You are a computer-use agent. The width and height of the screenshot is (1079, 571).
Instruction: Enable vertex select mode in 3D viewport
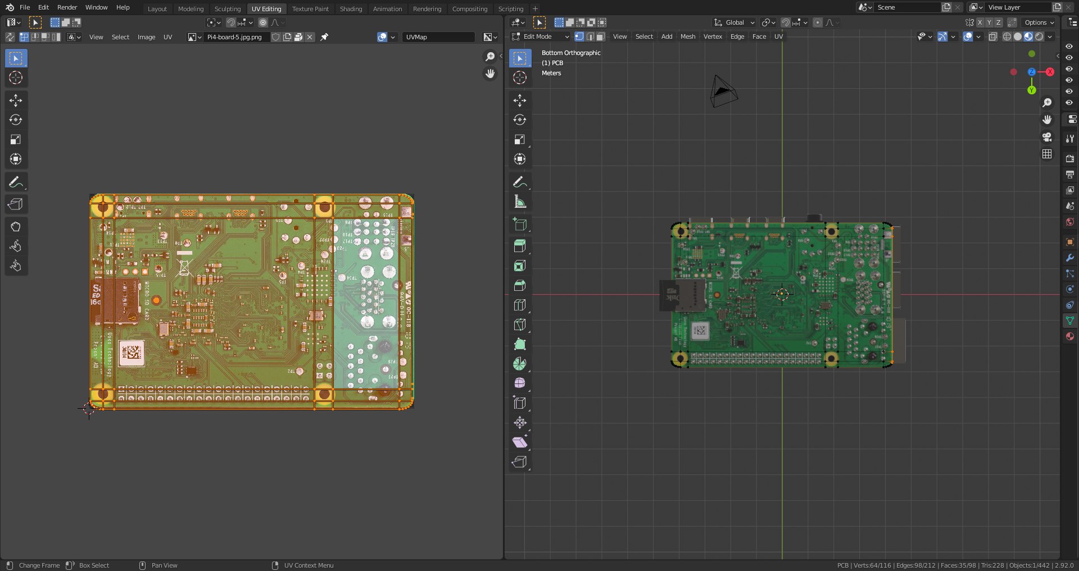tap(579, 36)
